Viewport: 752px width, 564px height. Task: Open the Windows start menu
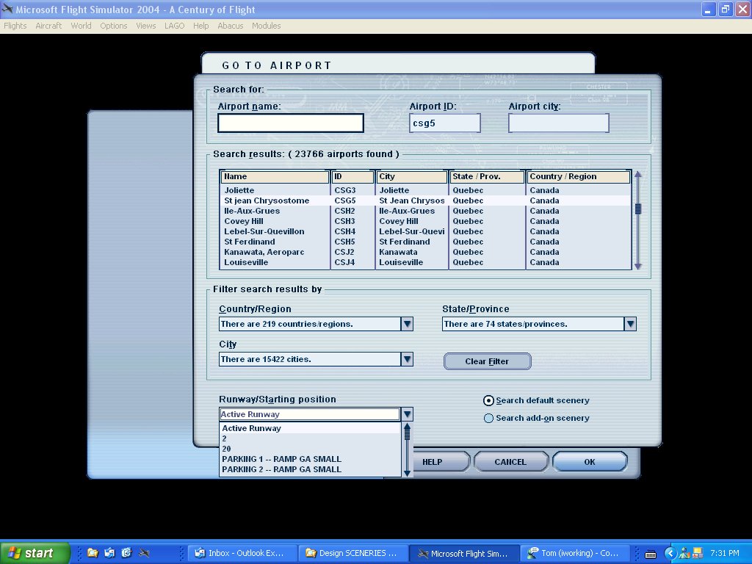pos(35,553)
